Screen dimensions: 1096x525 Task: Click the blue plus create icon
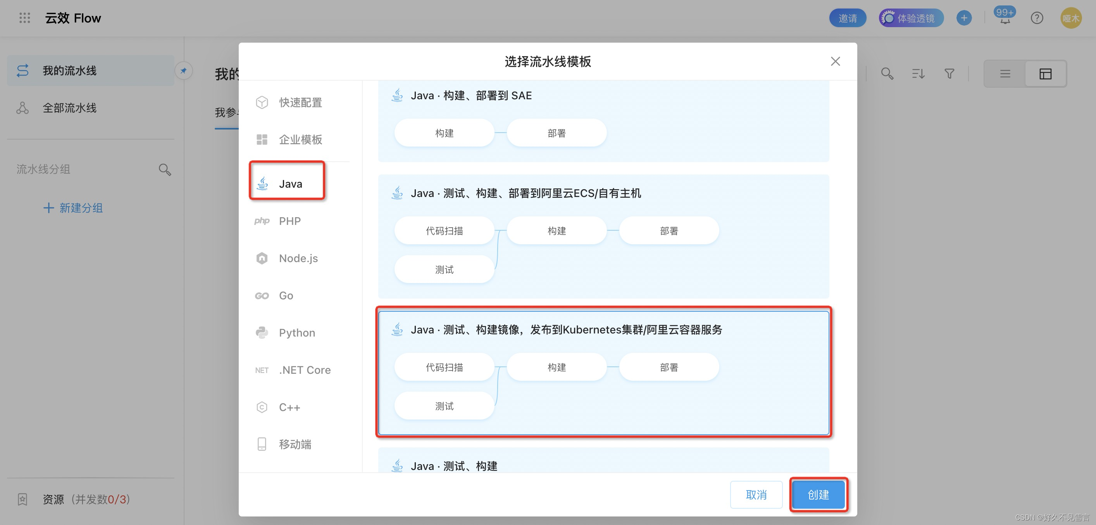964,18
